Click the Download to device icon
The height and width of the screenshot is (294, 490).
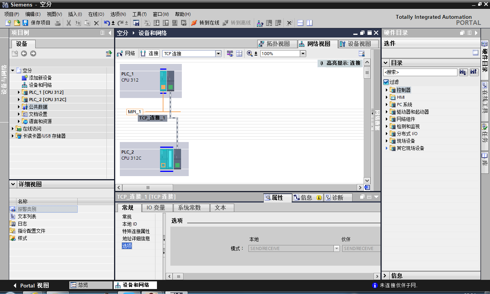157,23
